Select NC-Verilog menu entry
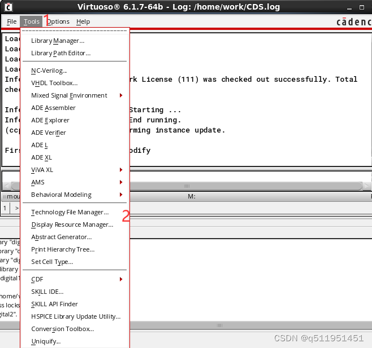The height and width of the screenshot is (348, 372). click(x=75, y=71)
